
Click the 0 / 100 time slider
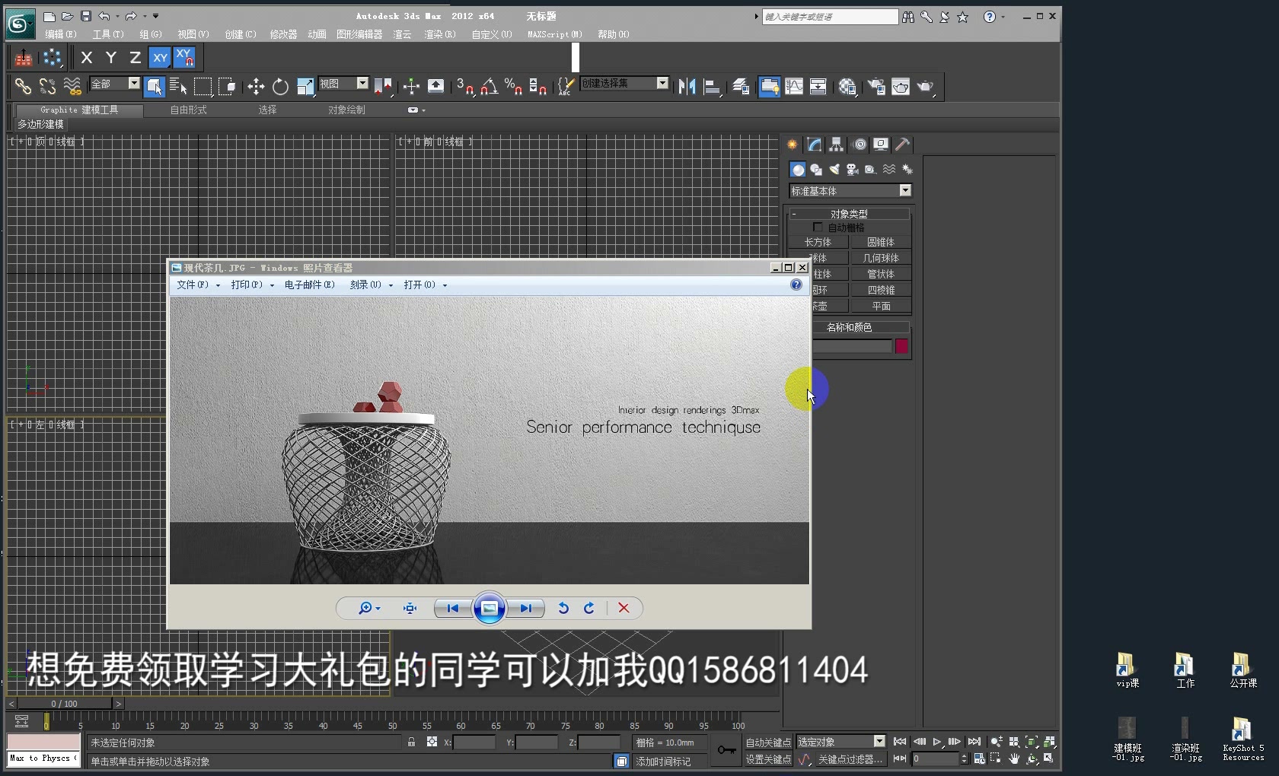pos(65,704)
